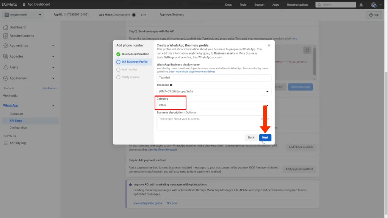The height and width of the screenshot is (218, 388).
Task: Click the Required actions sidebar icon
Action: tap(6, 36)
